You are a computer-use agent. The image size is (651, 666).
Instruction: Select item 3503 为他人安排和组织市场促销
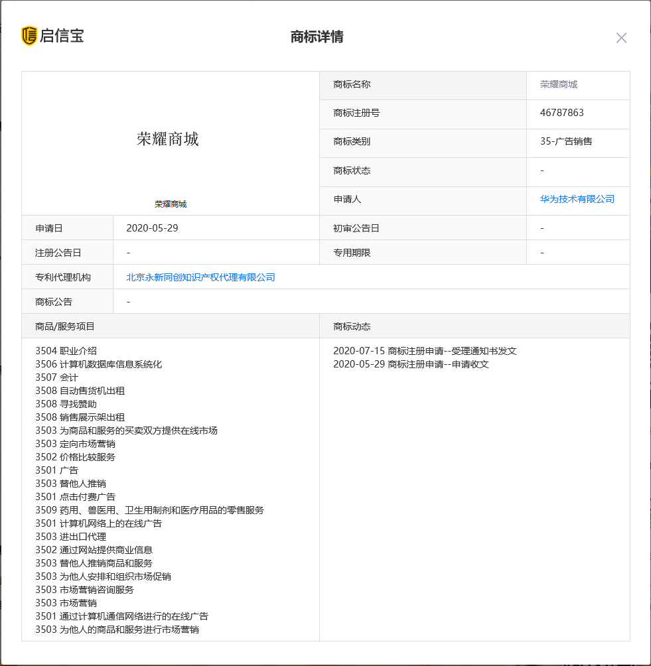(104, 576)
